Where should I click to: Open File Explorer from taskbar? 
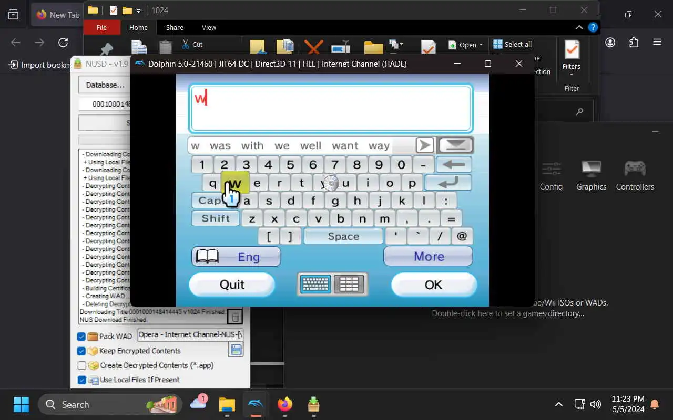(x=227, y=404)
